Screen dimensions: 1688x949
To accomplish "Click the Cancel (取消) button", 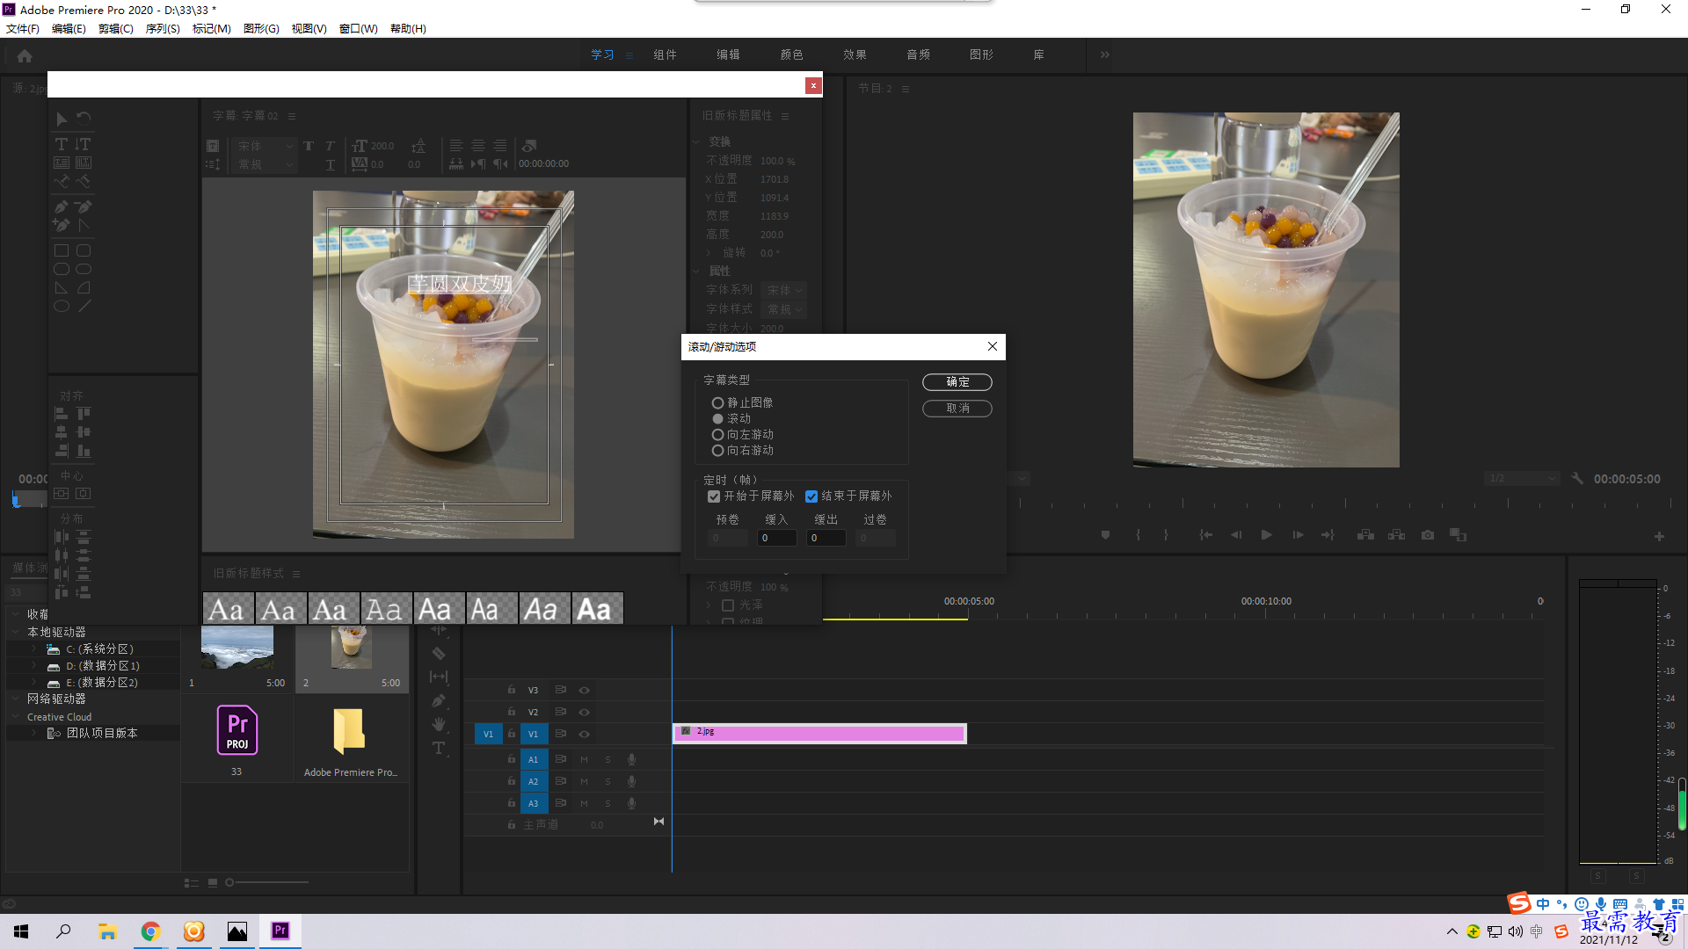I will pyautogui.click(x=957, y=409).
